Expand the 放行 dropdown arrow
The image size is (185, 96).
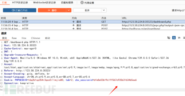pos(69,10)
